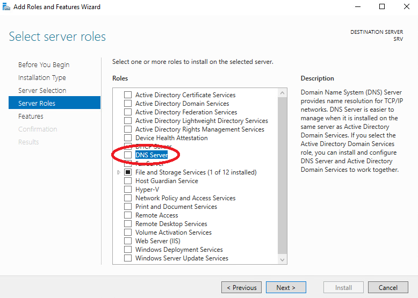Check the Active Directory Certificate Services checkbox

pyautogui.click(x=128, y=95)
